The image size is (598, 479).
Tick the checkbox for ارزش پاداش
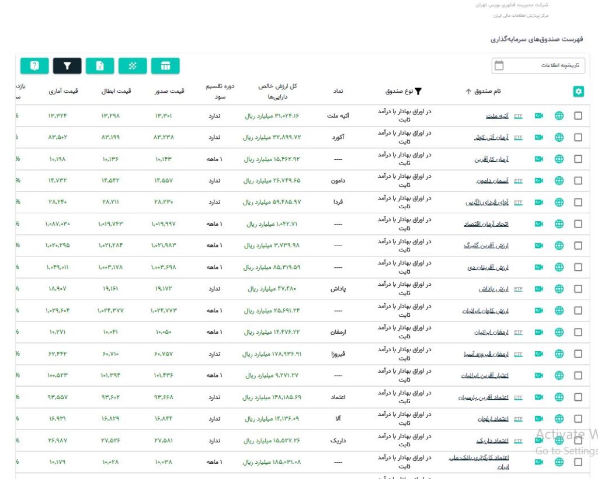(578, 289)
